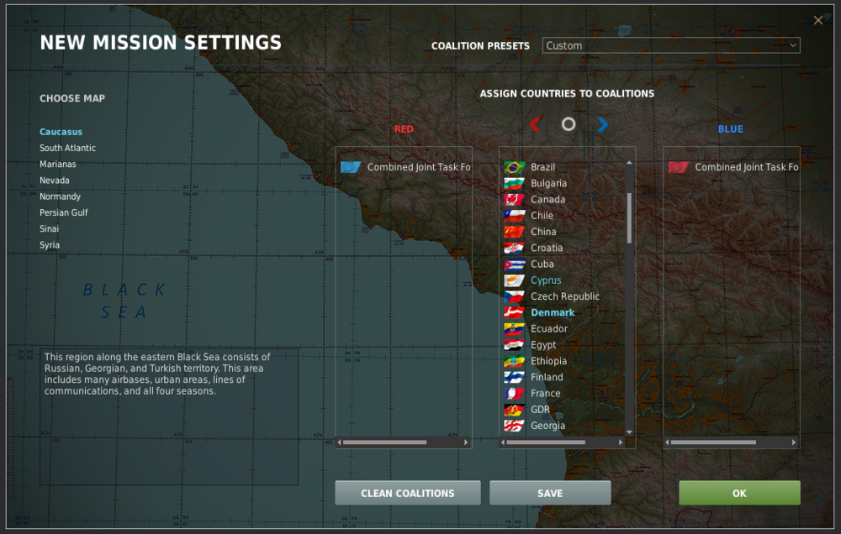Save the coalition settings
841x534 pixels.
coord(550,494)
